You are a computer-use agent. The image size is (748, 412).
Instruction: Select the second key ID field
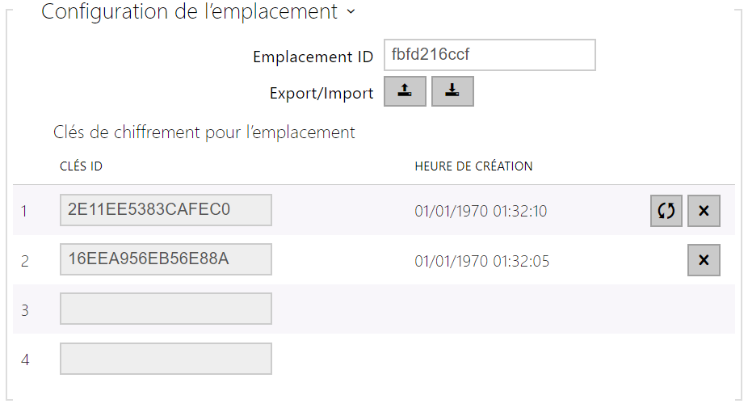pyautogui.click(x=166, y=259)
